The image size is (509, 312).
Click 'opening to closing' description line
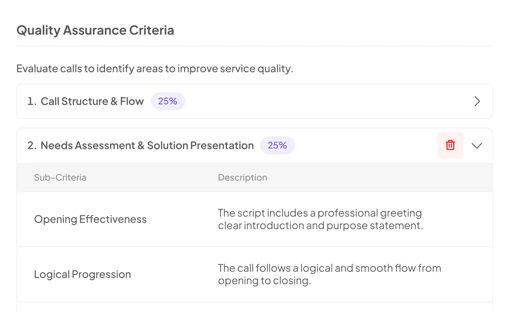[265, 281]
